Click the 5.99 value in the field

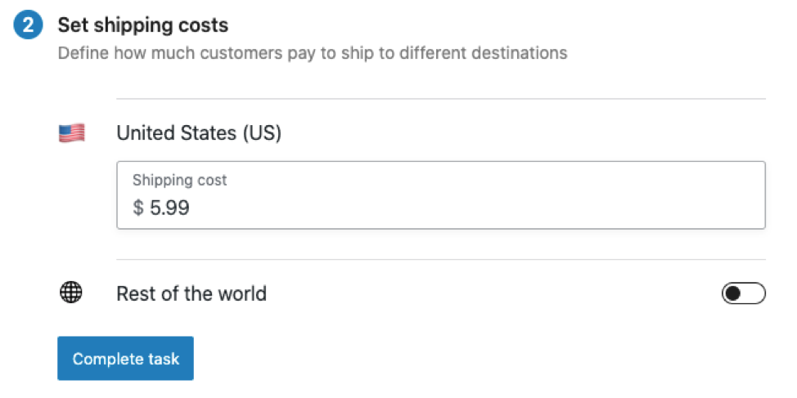click(x=169, y=208)
